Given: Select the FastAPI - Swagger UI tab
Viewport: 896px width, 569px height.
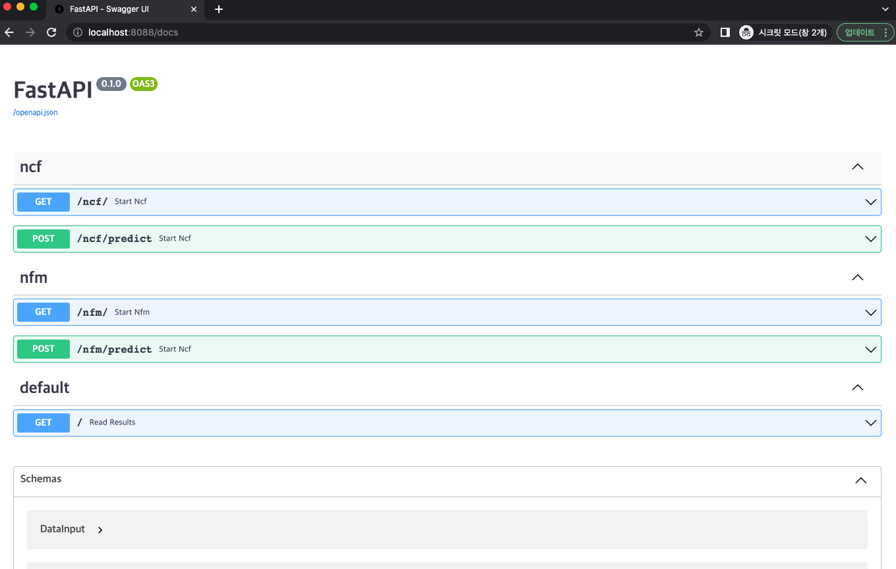Looking at the screenshot, I should tap(127, 9).
